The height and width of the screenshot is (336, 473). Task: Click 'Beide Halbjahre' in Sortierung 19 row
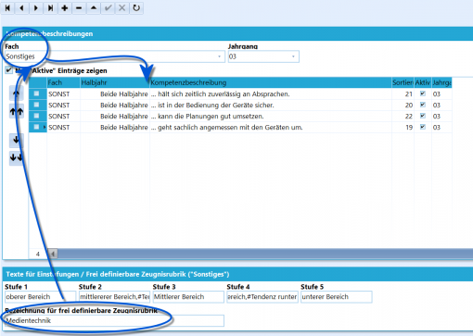coord(124,127)
